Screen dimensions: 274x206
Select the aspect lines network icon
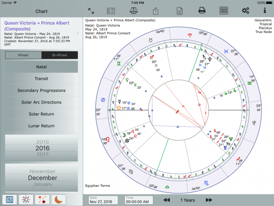coord(26,199)
